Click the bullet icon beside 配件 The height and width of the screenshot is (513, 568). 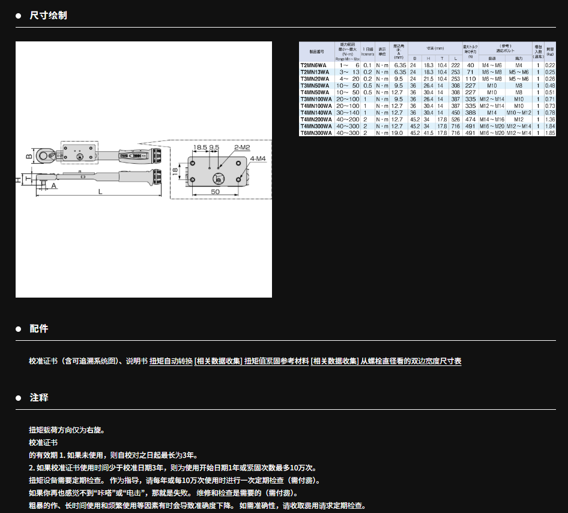pyautogui.click(x=19, y=329)
